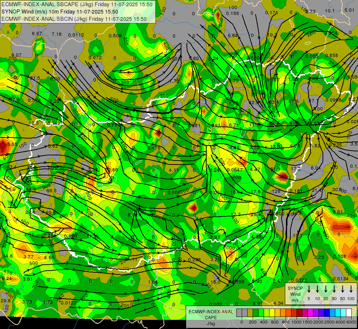Click the map value '0.0134'
The height and width of the screenshot is (329, 358).
click(x=341, y=279)
